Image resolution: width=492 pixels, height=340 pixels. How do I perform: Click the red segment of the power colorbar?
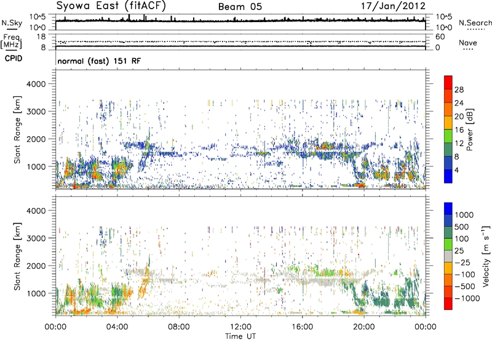448,82
